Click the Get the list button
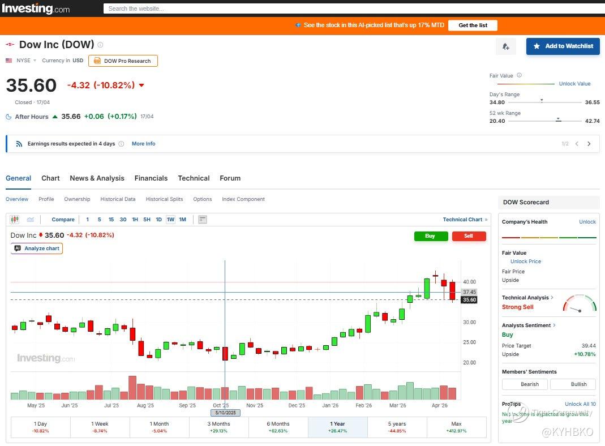 473,25
